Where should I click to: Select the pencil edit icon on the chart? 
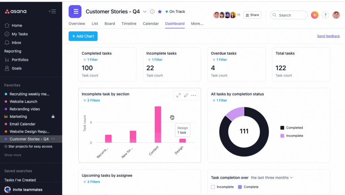click(186, 95)
